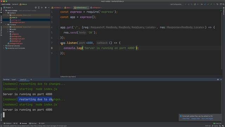Select highlighted package.json in backend folder
Screen dimensions: 225x127
[17, 20]
